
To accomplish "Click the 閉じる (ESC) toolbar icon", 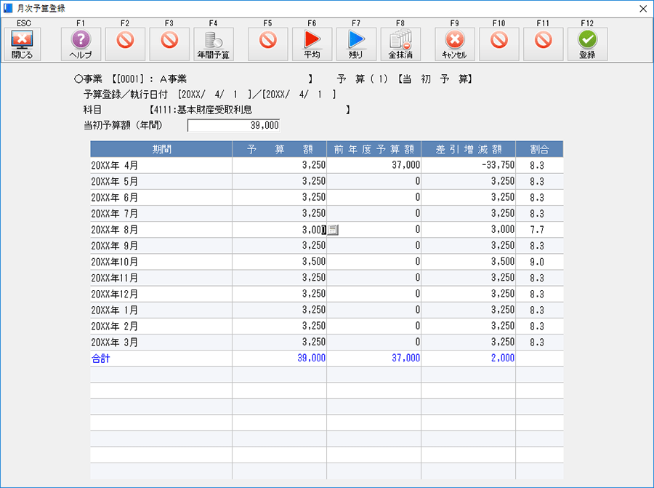I will click(x=22, y=44).
